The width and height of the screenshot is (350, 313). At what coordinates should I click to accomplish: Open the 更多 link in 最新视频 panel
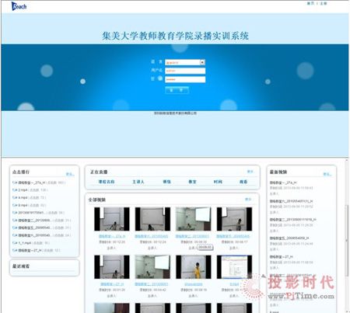tap(327, 174)
